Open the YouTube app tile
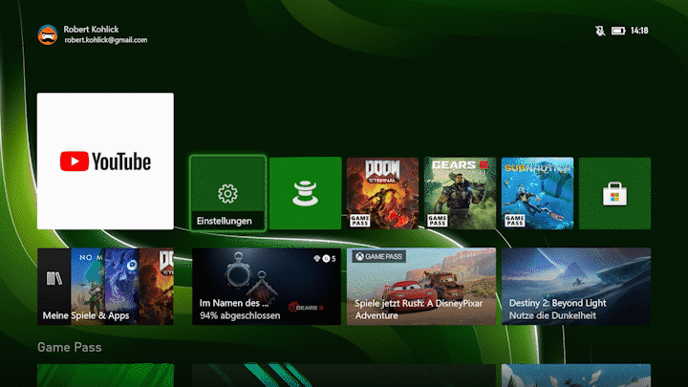The image size is (688, 387). (105, 161)
